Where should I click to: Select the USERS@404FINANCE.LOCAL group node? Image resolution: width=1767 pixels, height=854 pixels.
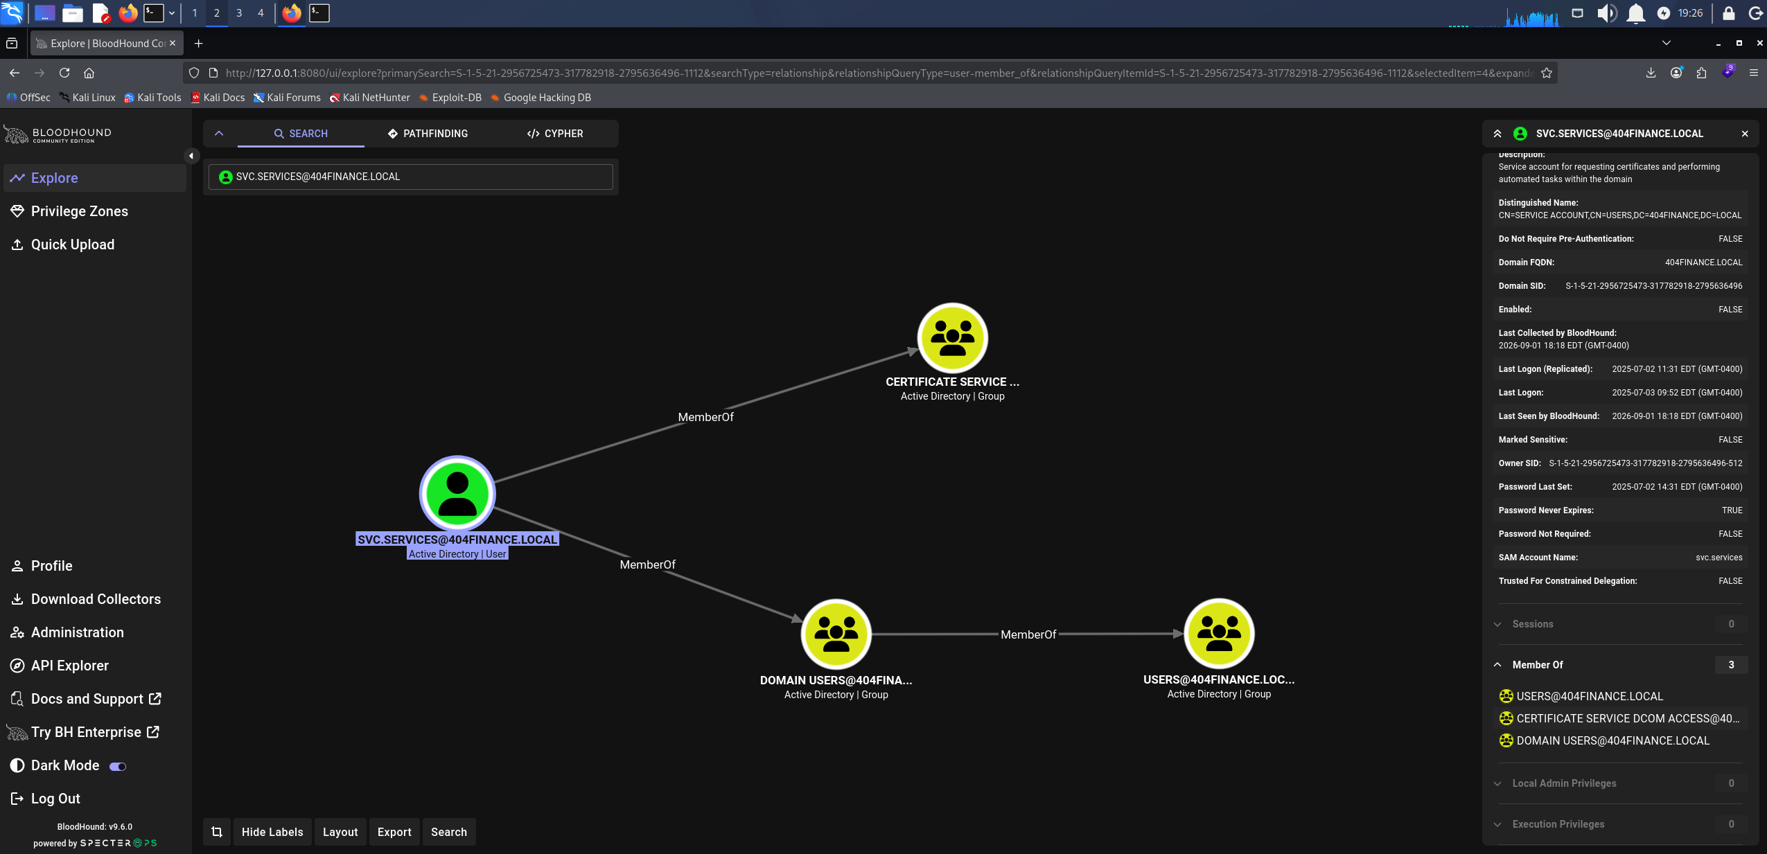pos(1219,634)
